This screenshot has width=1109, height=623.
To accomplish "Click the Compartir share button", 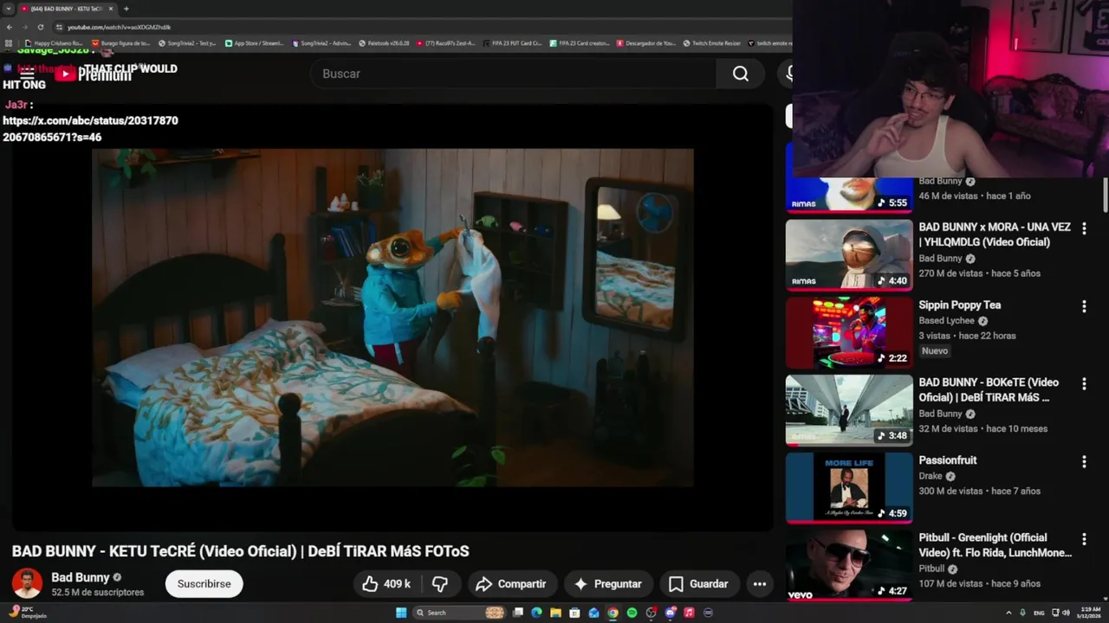I will point(511,584).
